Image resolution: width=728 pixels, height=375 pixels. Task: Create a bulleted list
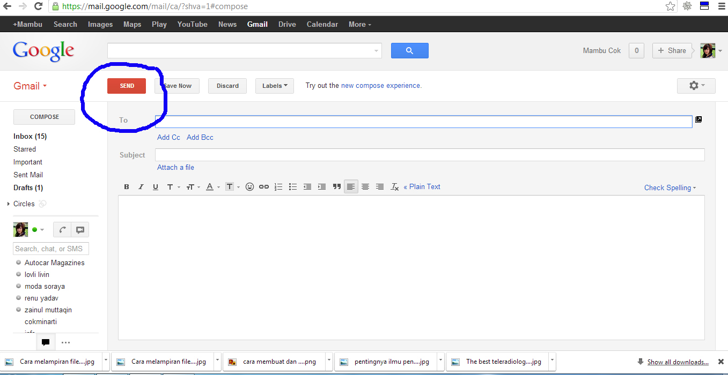[293, 186]
